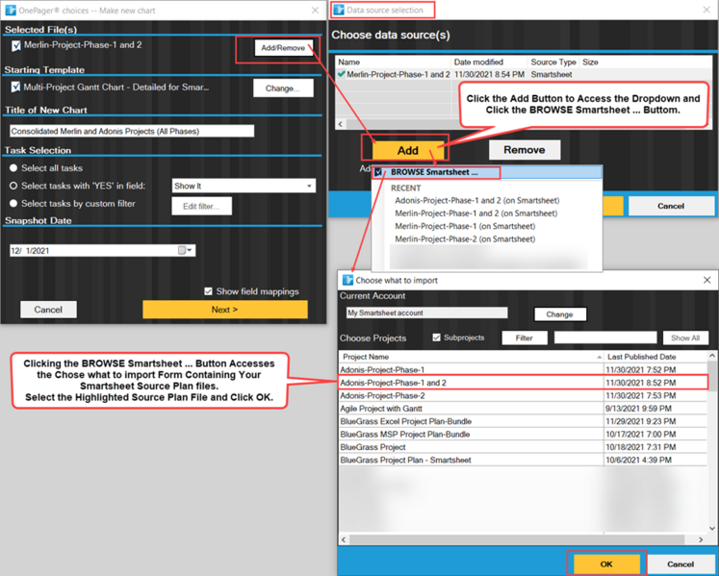Viewport: 719px width, 576px height.
Task: Choose Select tasks by custom filter option
Action: [13, 204]
